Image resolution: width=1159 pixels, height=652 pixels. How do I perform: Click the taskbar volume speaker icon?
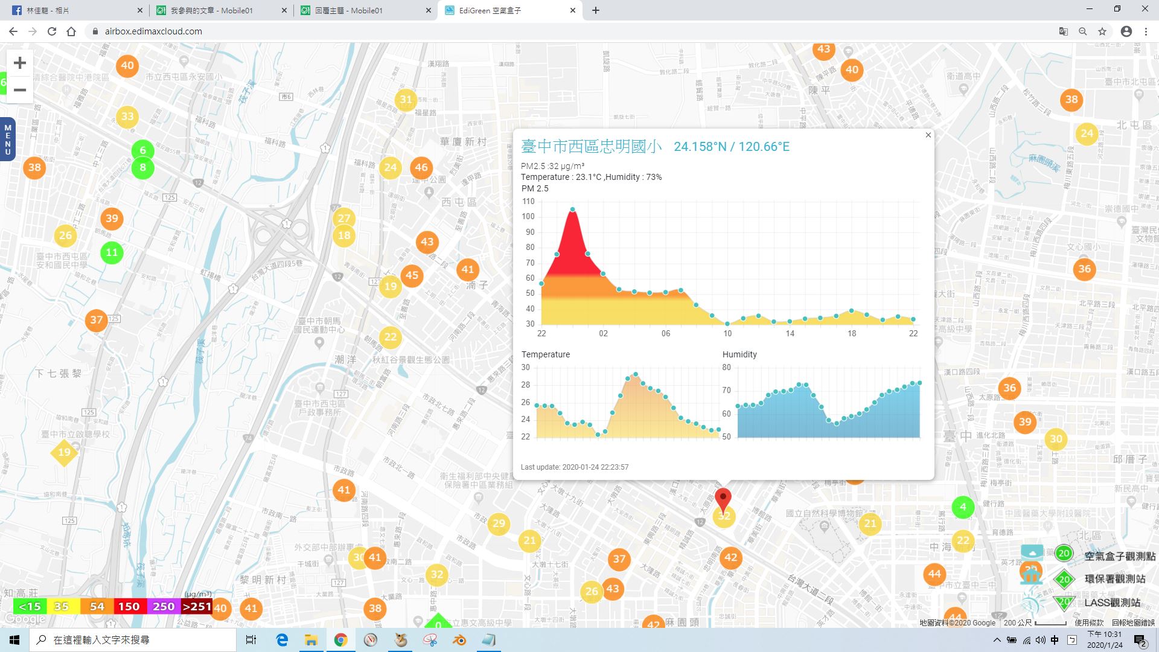click(1040, 640)
